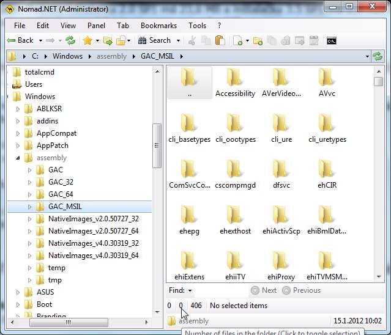Click the file panel scroll down arrow
Image resolution: width=391 pixels, height=335 pixels.
point(379,277)
